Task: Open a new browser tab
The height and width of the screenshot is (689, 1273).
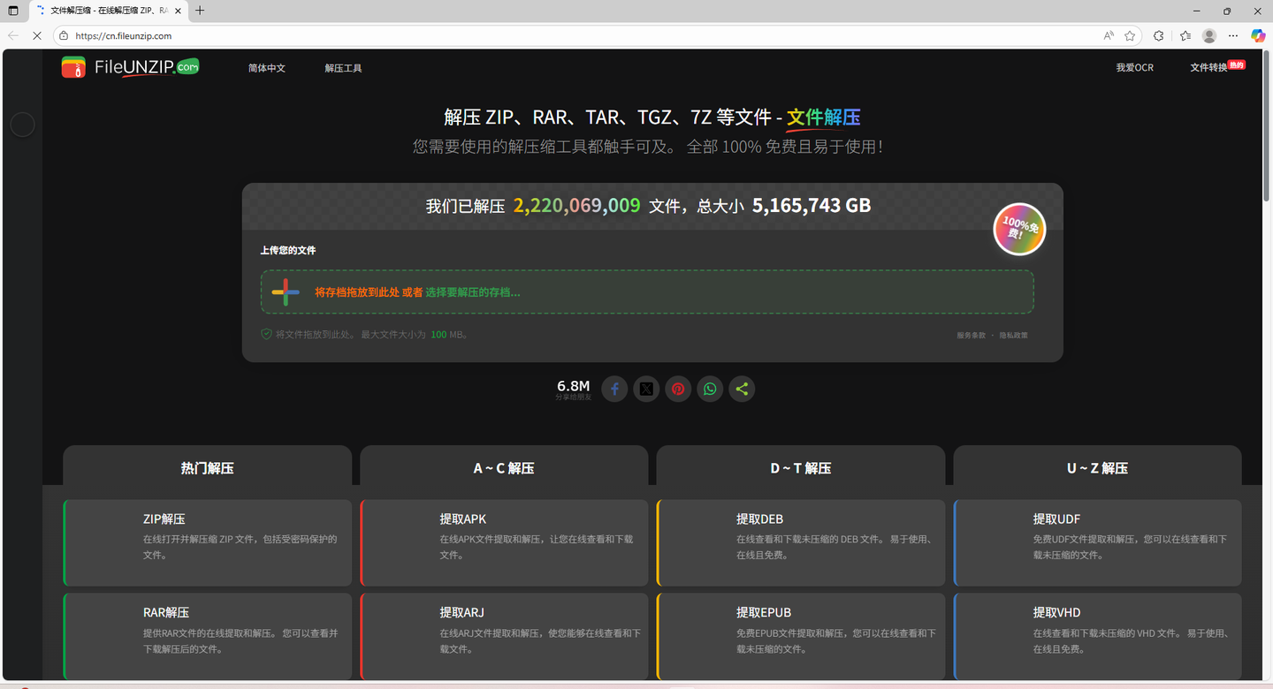Action: click(200, 11)
